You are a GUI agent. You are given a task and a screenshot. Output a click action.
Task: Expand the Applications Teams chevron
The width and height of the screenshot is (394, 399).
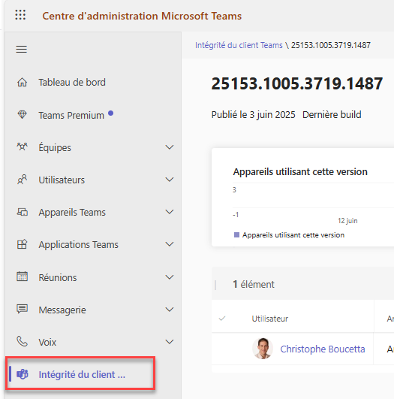(x=170, y=244)
